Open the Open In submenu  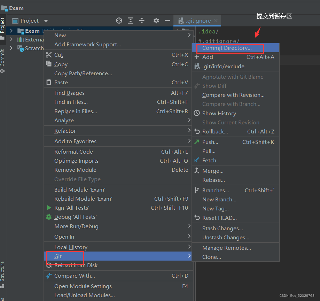pyautogui.click(x=118, y=237)
